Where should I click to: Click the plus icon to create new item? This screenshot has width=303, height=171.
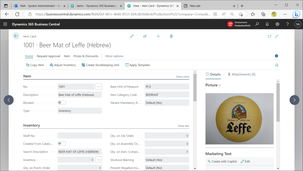click(x=158, y=36)
